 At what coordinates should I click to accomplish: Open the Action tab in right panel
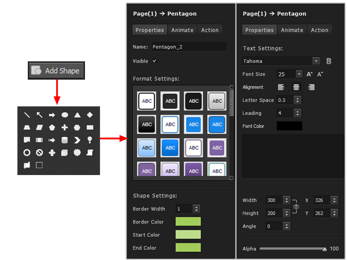320,30
